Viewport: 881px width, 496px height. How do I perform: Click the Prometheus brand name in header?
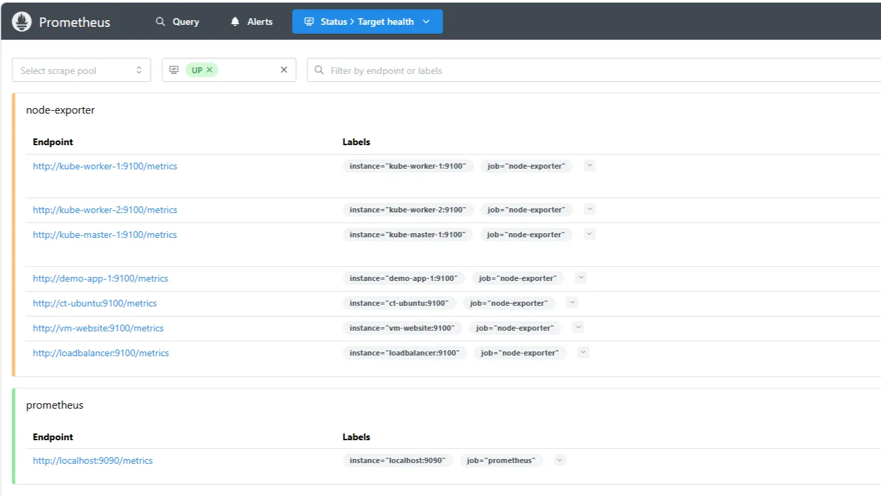coord(75,22)
